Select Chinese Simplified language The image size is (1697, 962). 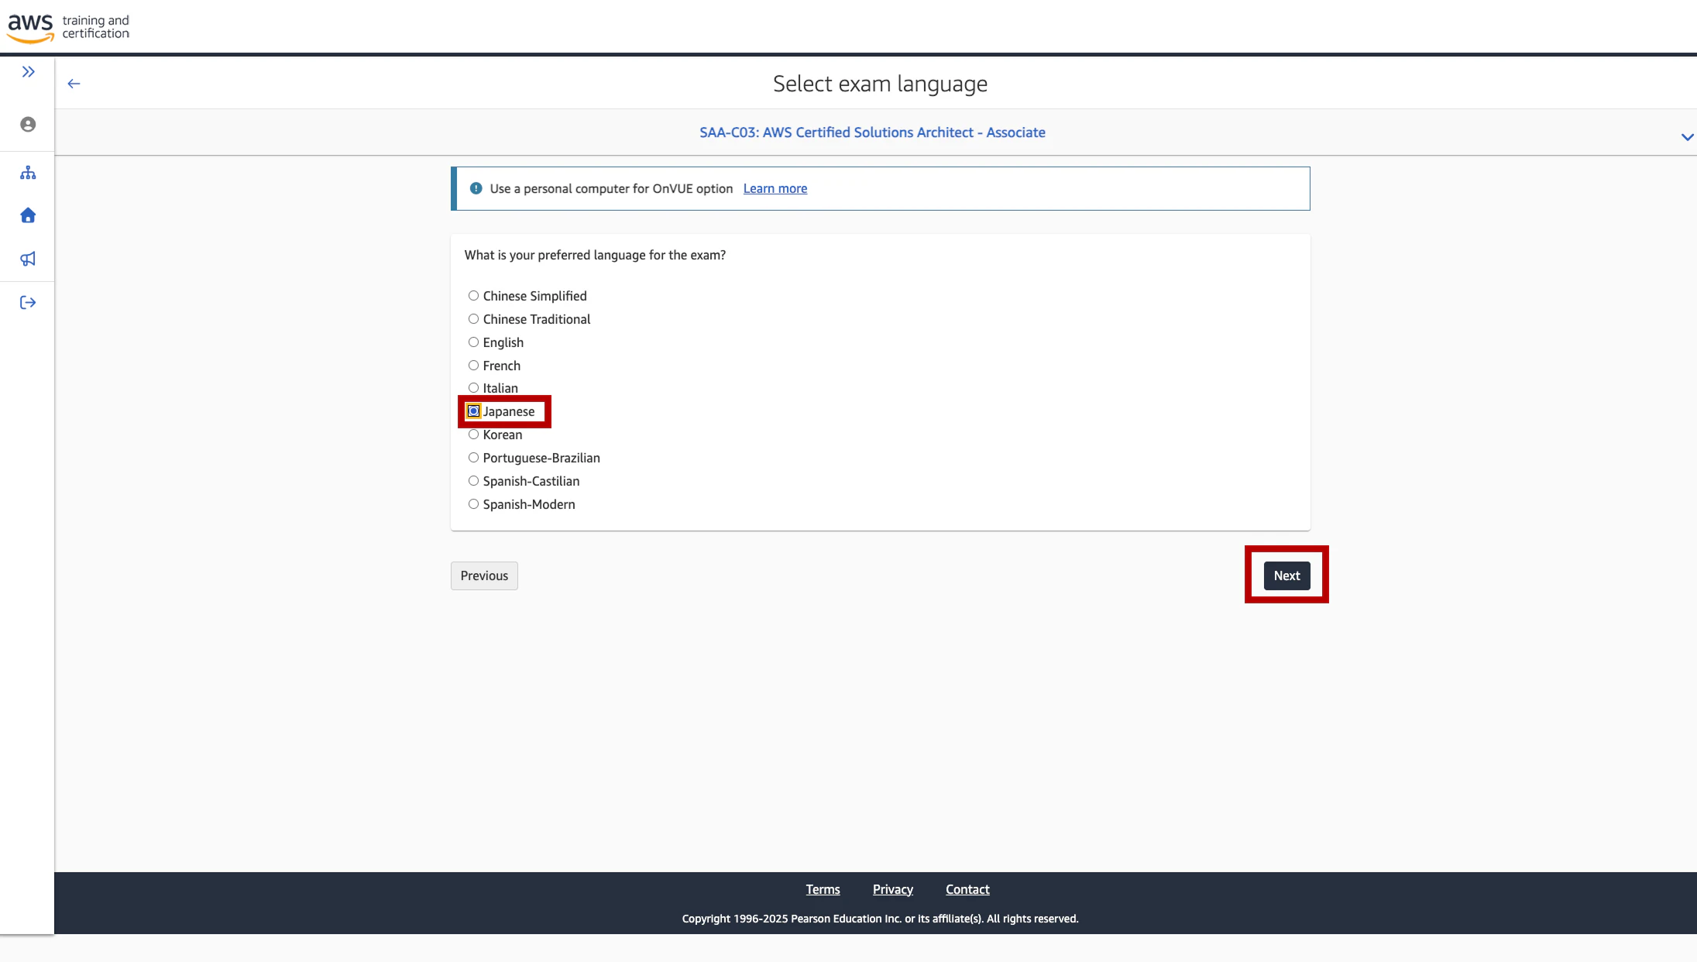[473, 296]
